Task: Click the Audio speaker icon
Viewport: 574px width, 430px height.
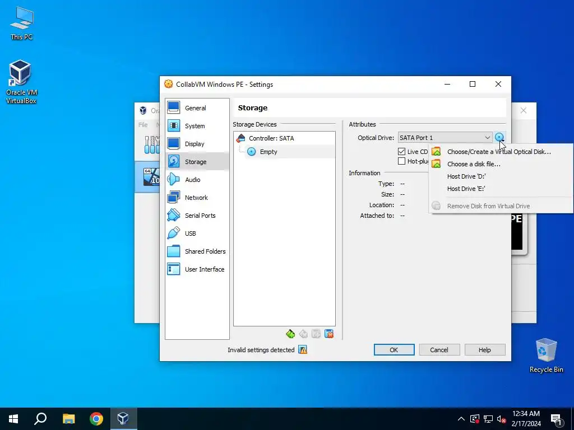Action: (174, 179)
